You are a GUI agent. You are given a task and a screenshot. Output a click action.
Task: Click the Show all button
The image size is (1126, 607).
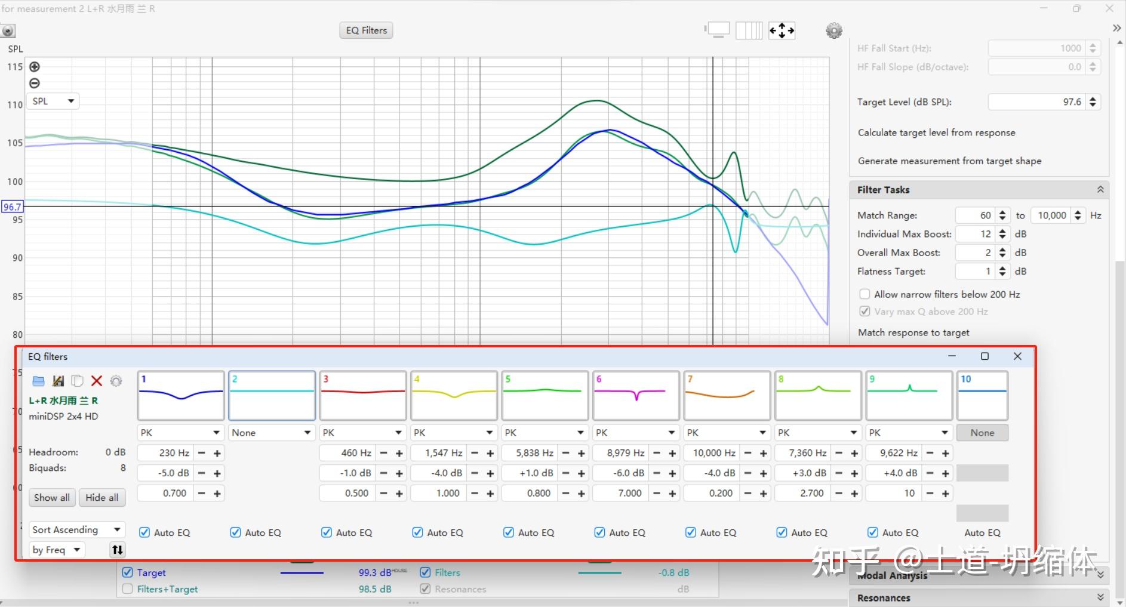tap(52, 498)
